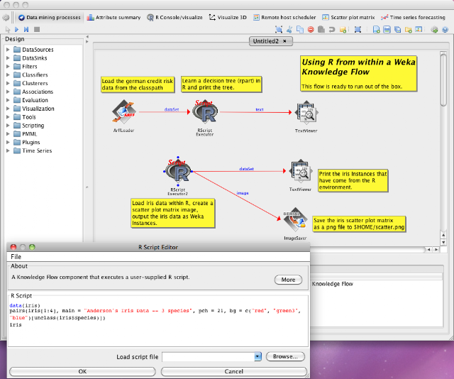Select Plugins tree item

coord(31,142)
